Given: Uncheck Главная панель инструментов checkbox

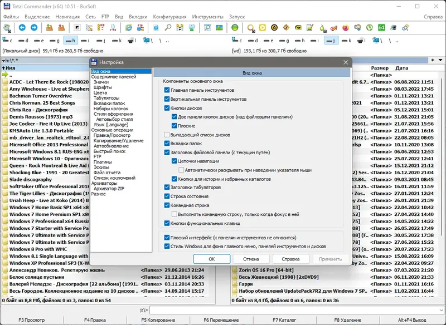Looking at the screenshot, I should tap(167, 90).
